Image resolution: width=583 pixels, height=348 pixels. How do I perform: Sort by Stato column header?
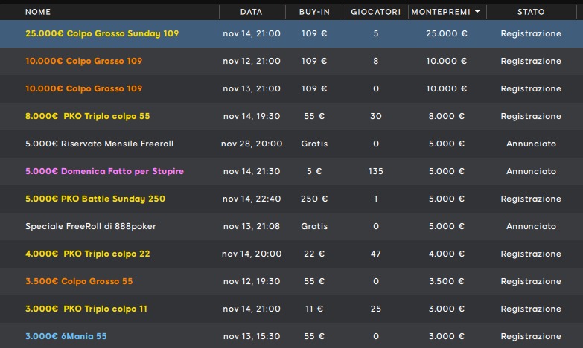531,12
